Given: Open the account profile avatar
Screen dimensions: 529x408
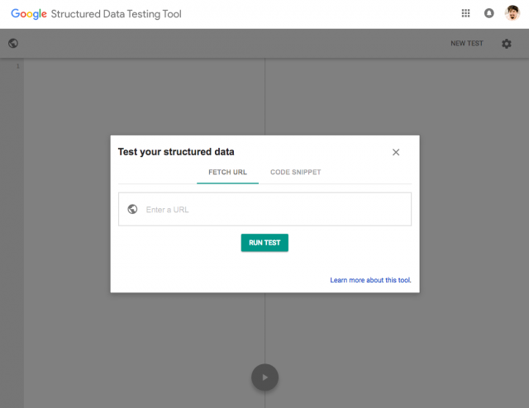Looking at the screenshot, I should [x=512, y=13].
